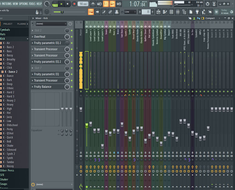Image resolution: width=235 pixels, height=190 pixels.
Task: Open the HELP menu
Action: click(x=39, y=4)
